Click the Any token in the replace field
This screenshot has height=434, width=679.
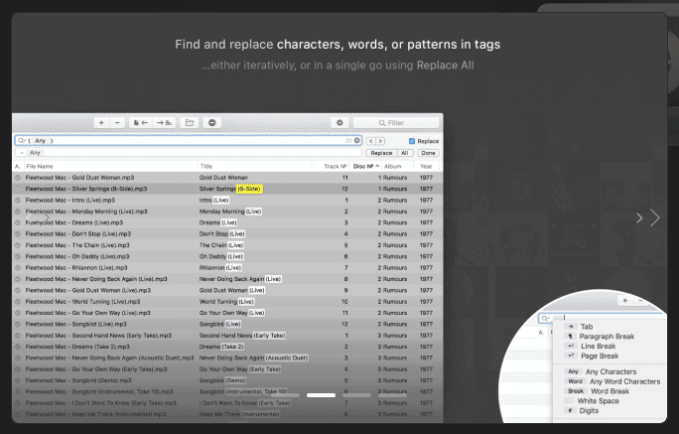(35, 153)
